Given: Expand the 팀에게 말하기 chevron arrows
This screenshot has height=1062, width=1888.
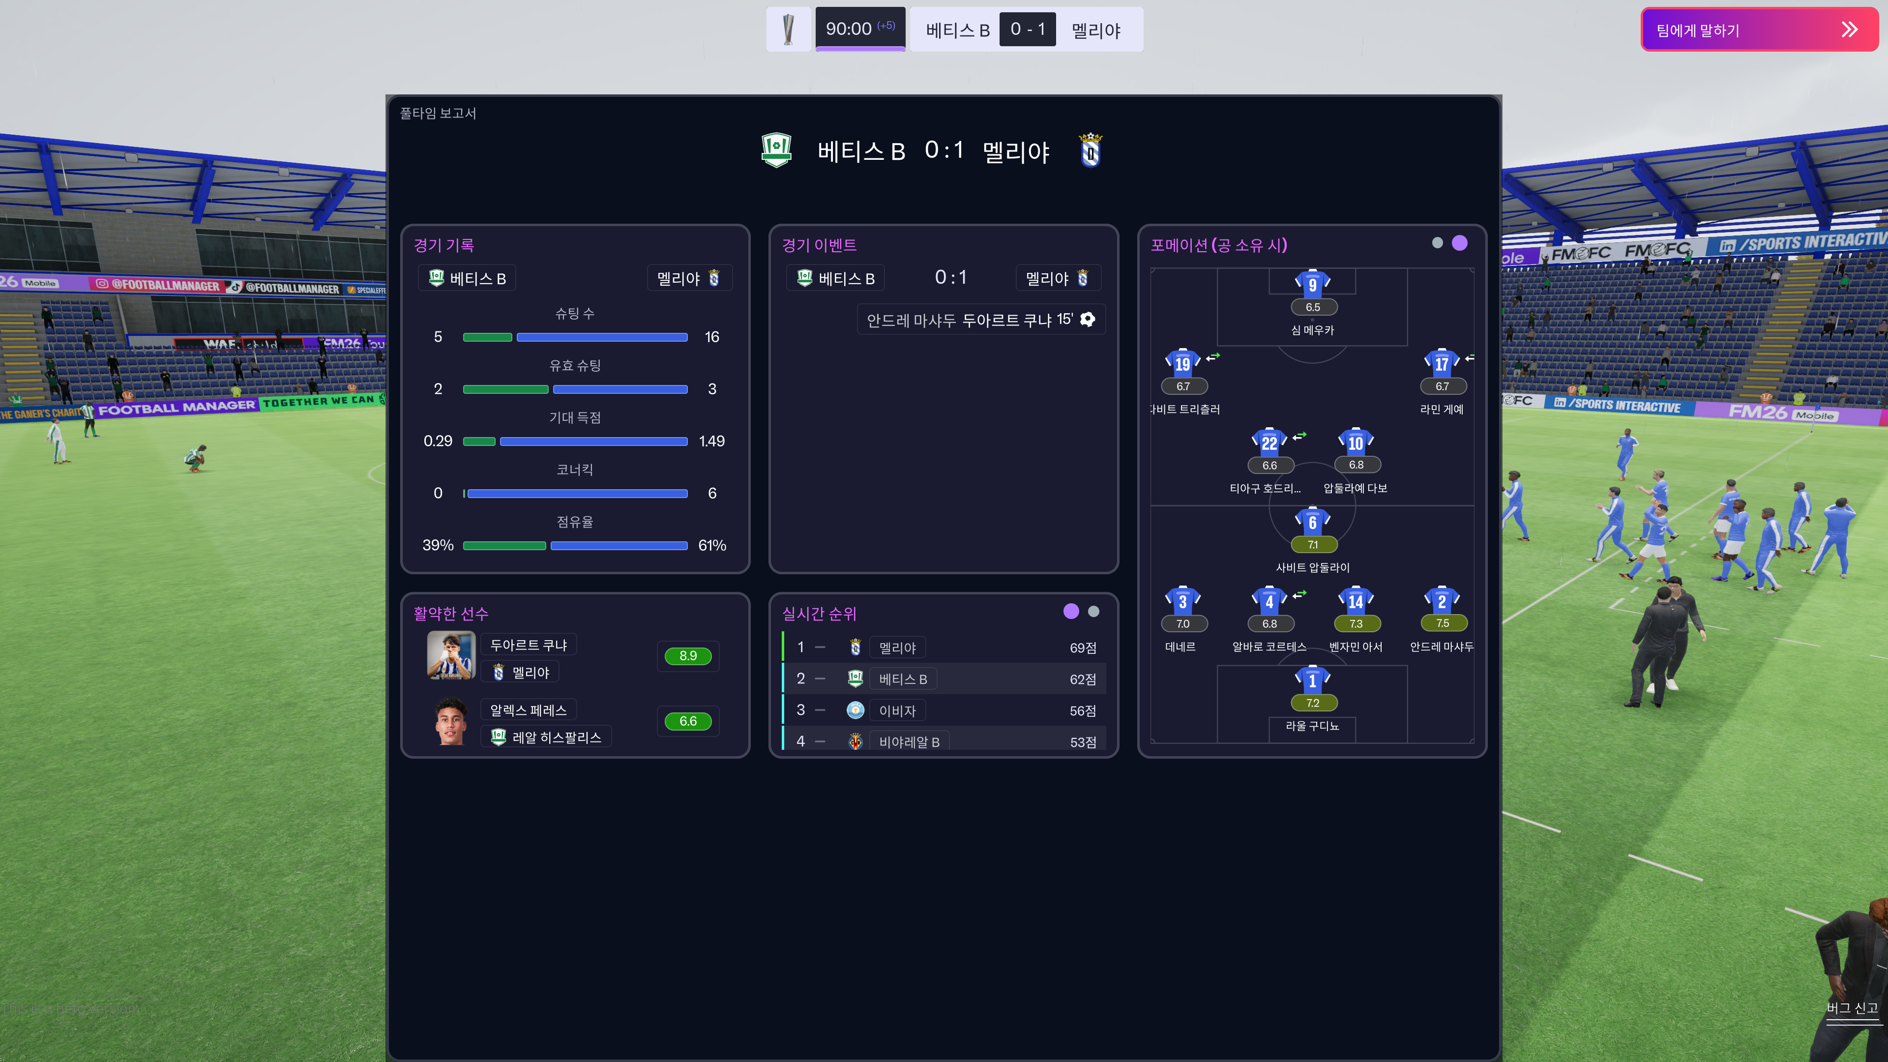Looking at the screenshot, I should (1849, 29).
